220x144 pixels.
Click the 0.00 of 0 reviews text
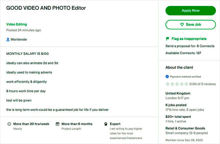point(203,84)
